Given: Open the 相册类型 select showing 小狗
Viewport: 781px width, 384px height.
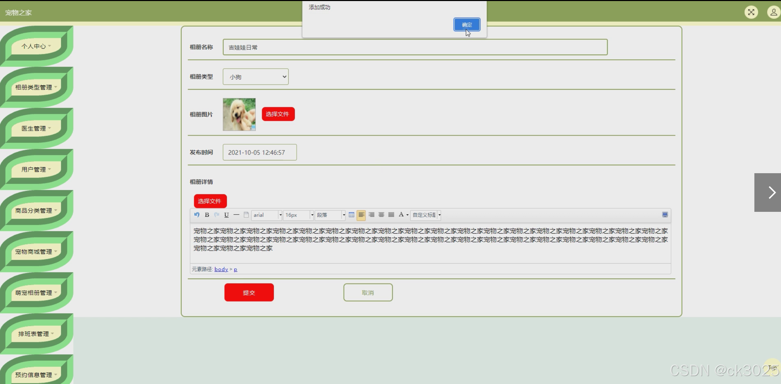Looking at the screenshot, I should pyautogui.click(x=255, y=77).
